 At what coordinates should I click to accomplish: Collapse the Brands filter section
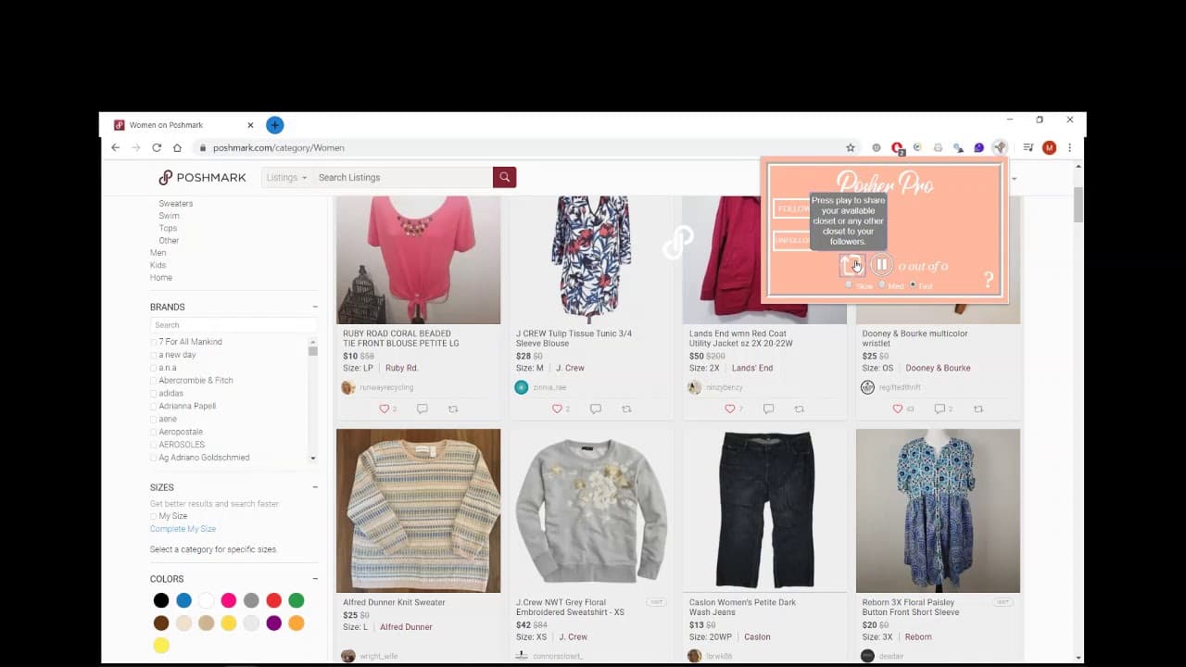[315, 307]
